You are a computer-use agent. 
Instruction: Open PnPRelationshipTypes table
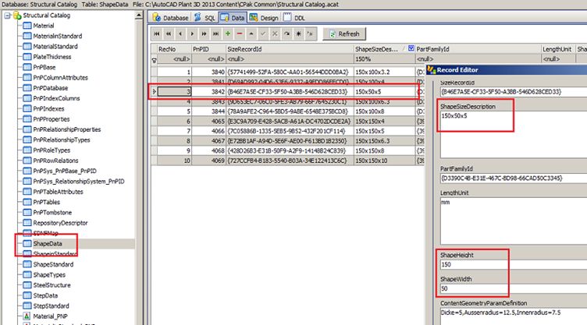(62, 140)
